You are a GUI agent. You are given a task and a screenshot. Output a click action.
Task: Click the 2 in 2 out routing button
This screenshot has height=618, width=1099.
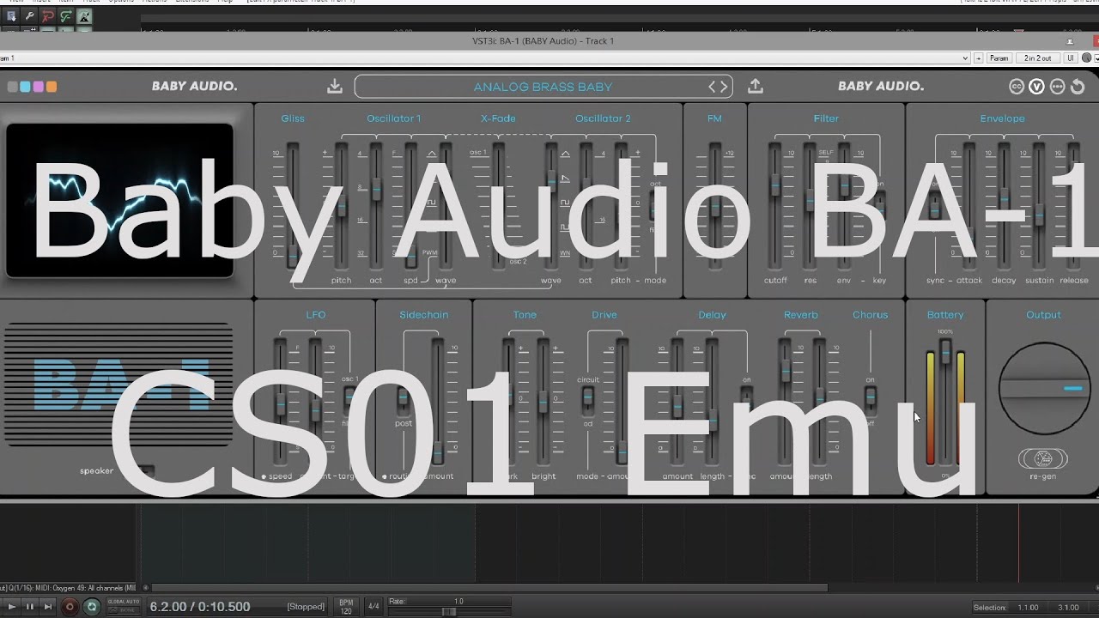[1038, 58]
